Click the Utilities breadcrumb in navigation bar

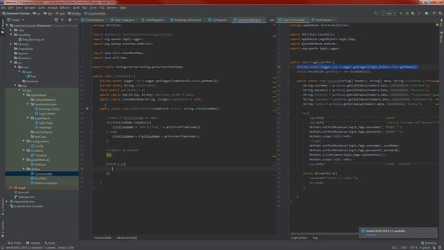click(x=74, y=13)
